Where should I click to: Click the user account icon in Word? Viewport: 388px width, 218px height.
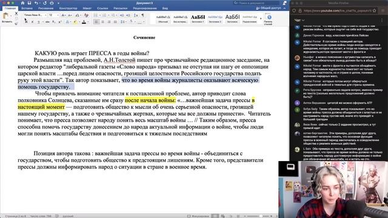(x=285, y=3)
